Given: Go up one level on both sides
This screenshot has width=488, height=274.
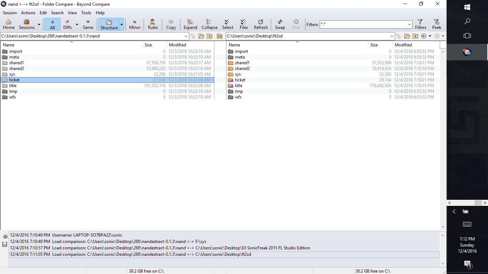Looking at the screenshot, I should pos(220,36).
